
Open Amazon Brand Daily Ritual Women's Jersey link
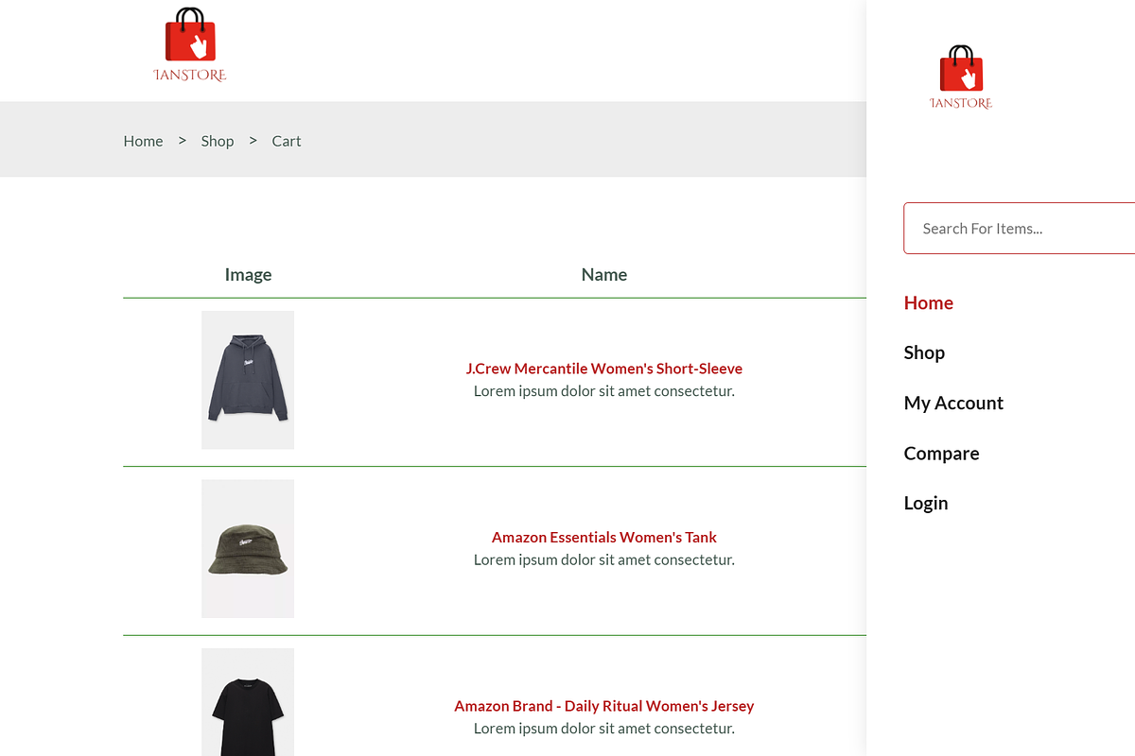tap(604, 706)
